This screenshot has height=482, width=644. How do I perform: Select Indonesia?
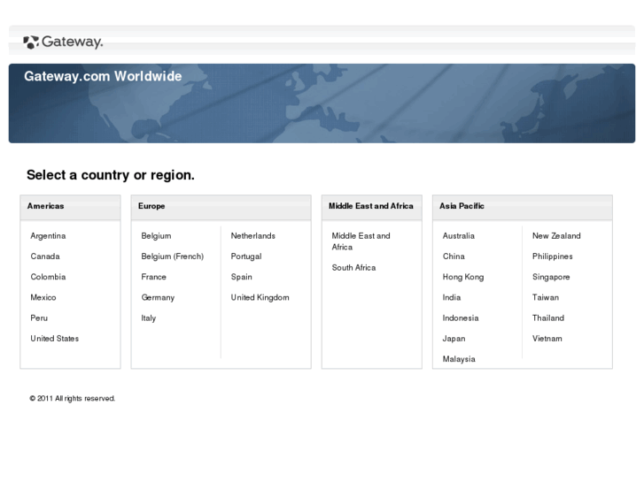461,318
